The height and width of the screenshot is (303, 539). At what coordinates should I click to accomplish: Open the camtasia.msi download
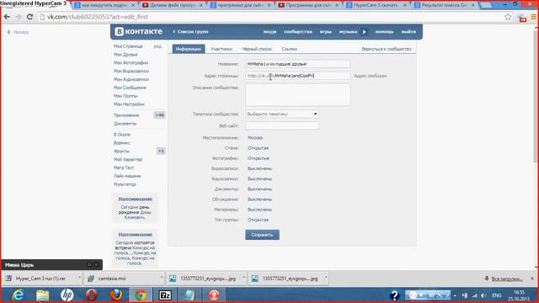tap(112, 279)
